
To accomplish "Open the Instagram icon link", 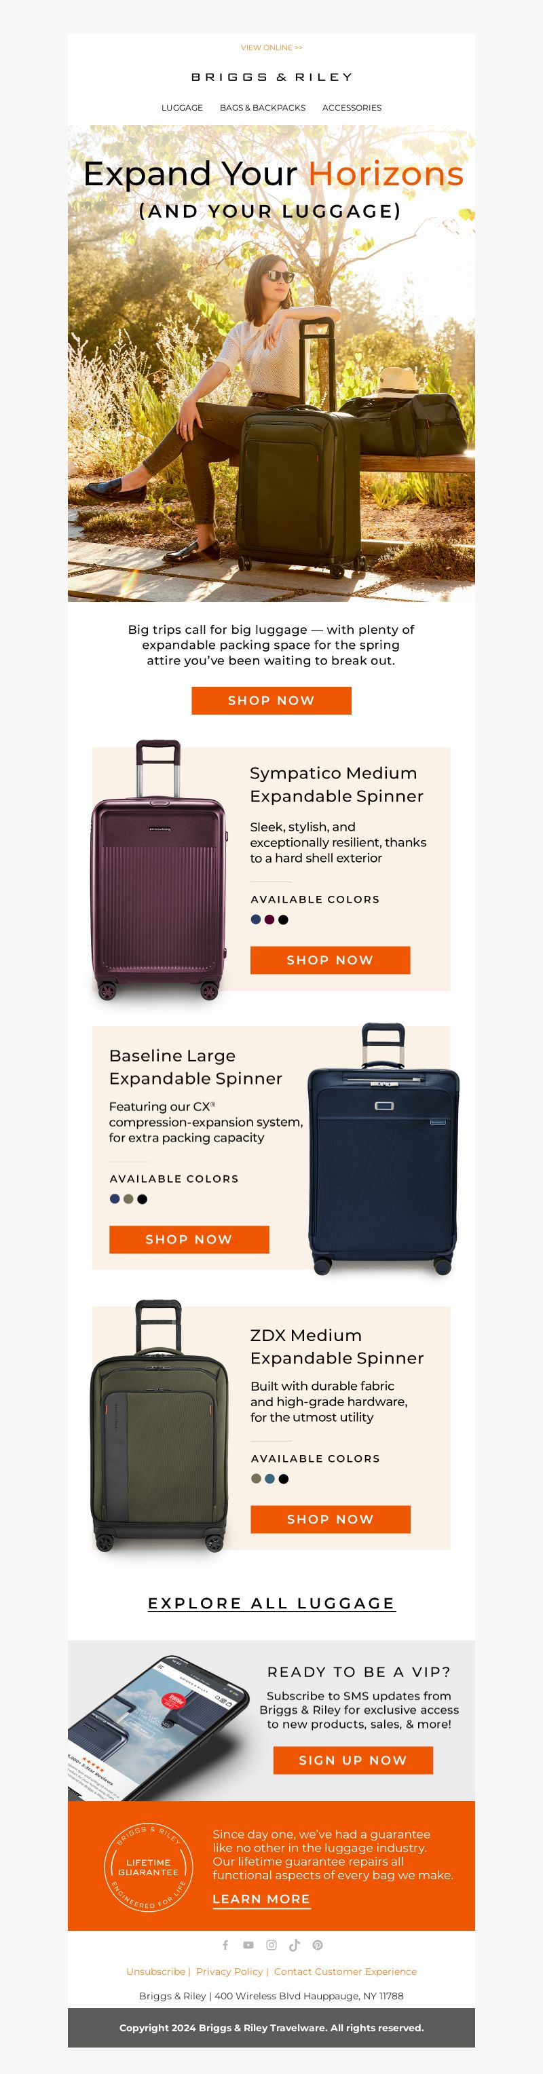I will tap(271, 1945).
